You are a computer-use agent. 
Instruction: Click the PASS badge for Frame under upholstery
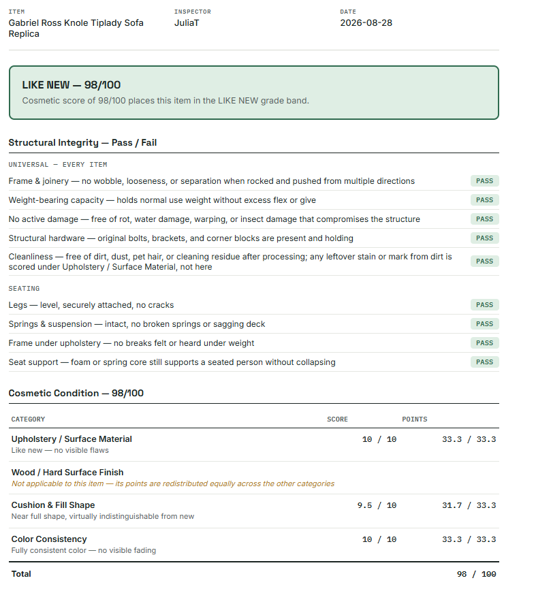click(484, 343)
